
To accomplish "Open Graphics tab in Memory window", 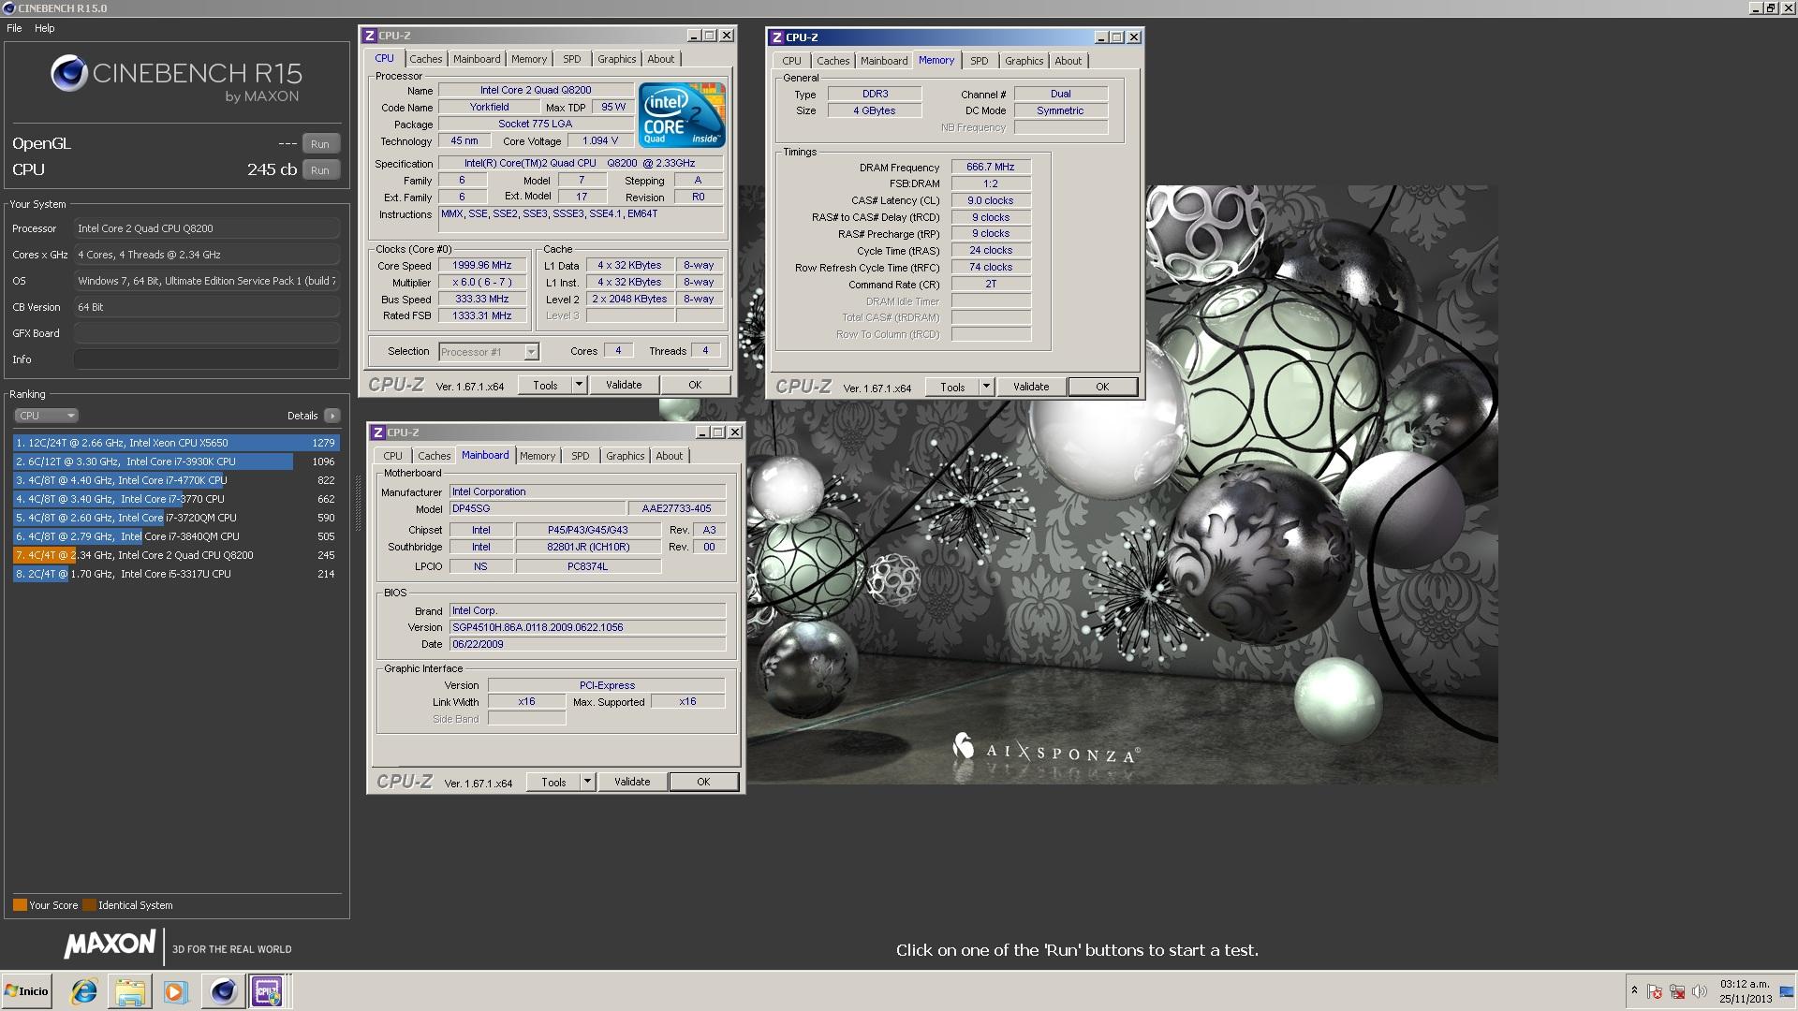I will click(1024, 61).
